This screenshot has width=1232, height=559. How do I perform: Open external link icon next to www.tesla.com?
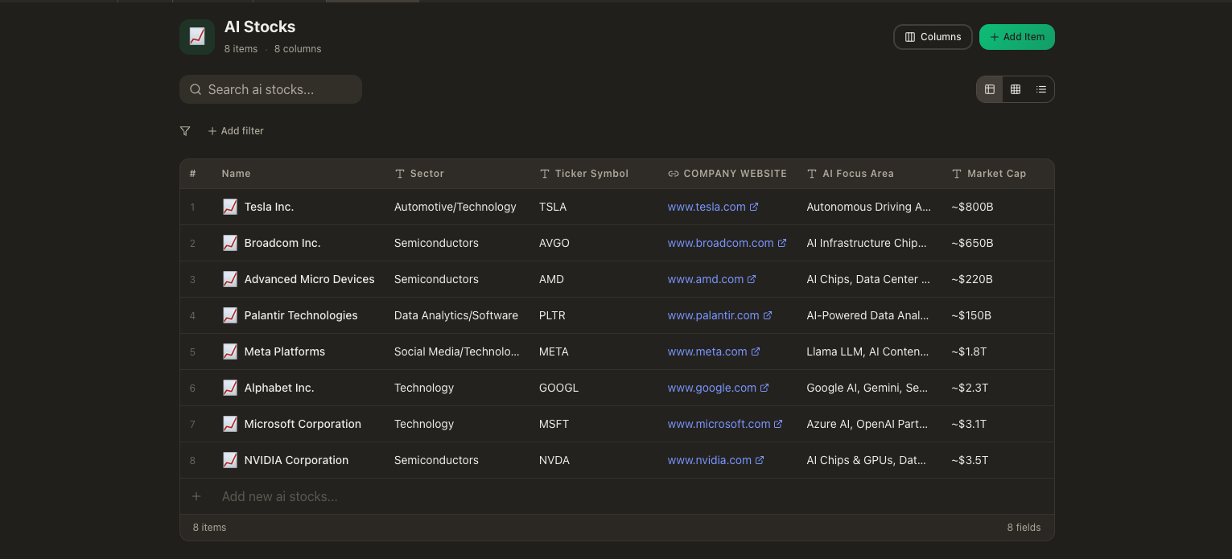(754, 207)
